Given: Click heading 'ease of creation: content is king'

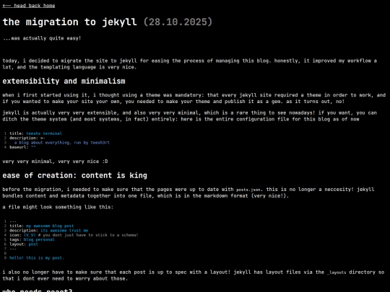Looking at the screenshot, I should 75,175.
